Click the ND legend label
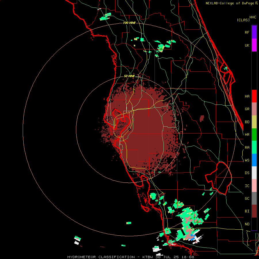This screenshot has width=259, height=259. [x=247, y=224]
